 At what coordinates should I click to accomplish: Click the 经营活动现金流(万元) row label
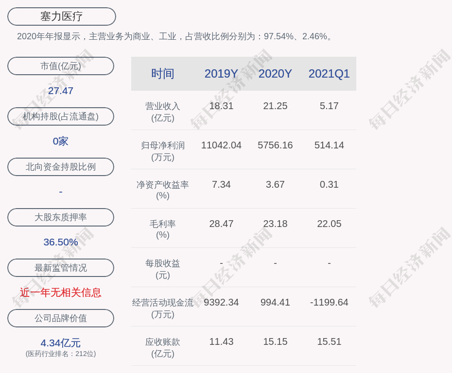point(163,308)
